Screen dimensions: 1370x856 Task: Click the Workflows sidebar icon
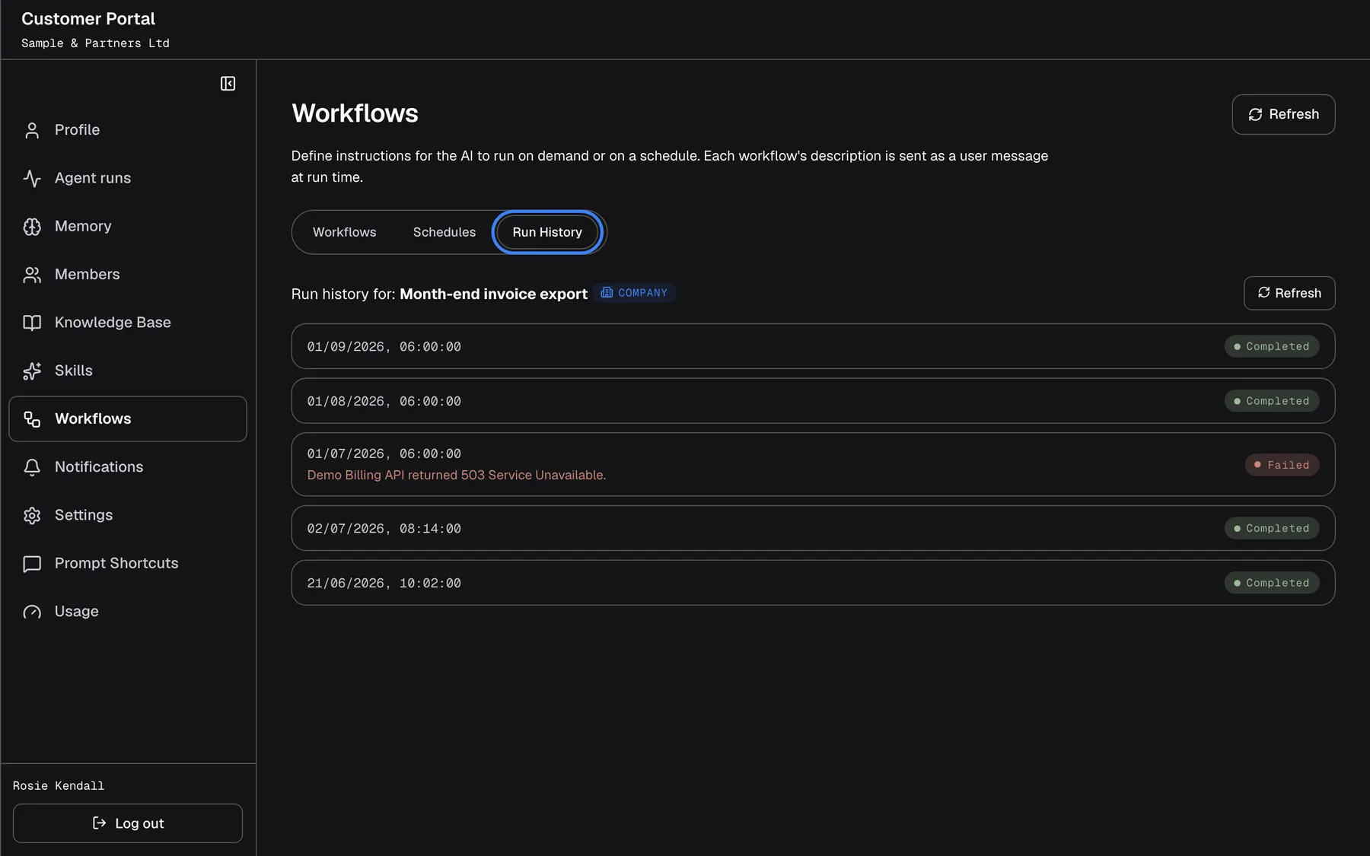(32, 419)
